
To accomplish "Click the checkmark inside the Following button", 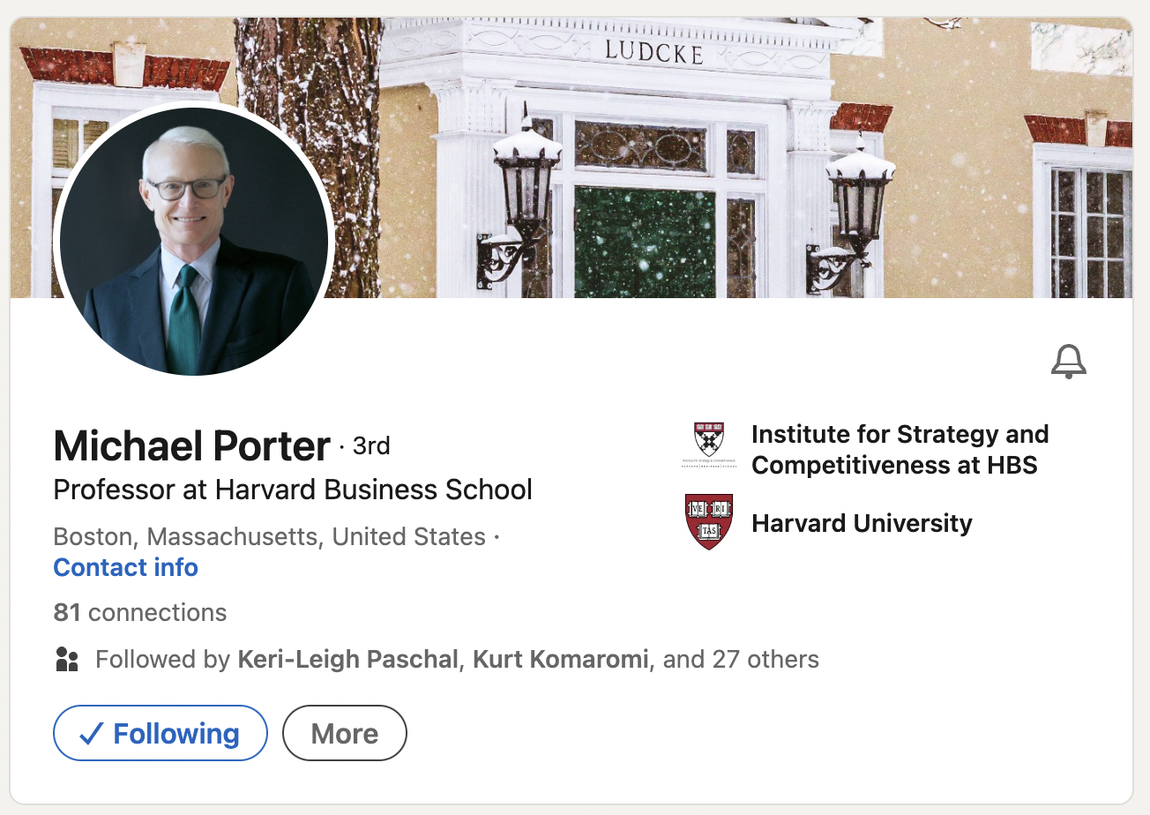I will [91, 732].
